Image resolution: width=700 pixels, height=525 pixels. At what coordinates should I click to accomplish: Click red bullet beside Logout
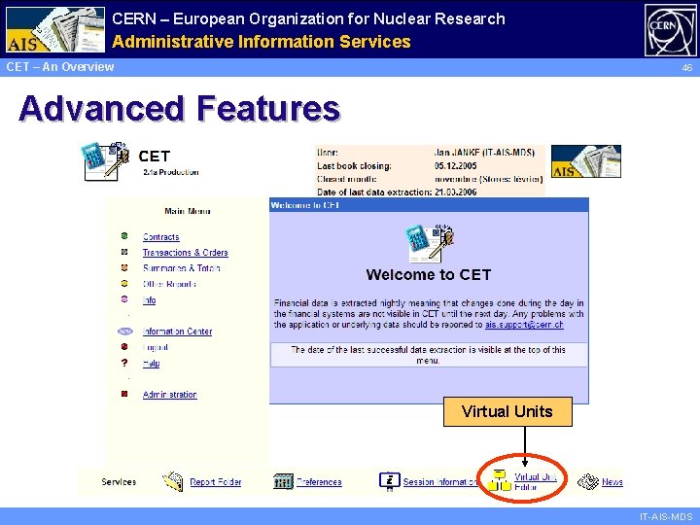[x=124, y=346]
